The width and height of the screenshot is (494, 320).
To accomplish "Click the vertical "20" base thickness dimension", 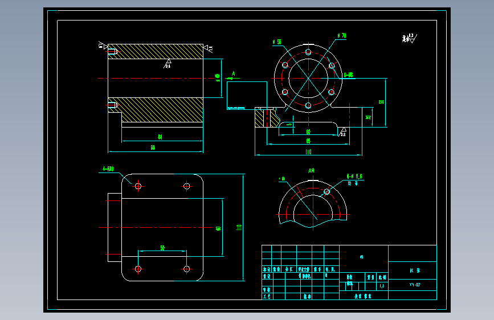I will click(x=368, y=117).
